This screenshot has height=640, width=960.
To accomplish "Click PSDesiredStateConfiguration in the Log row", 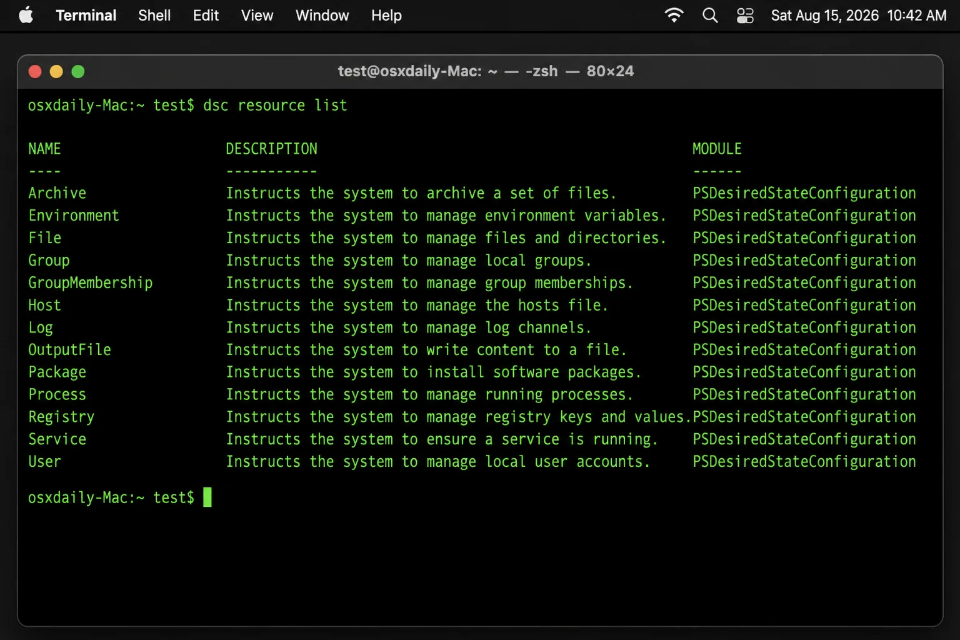I will point(804,328).
